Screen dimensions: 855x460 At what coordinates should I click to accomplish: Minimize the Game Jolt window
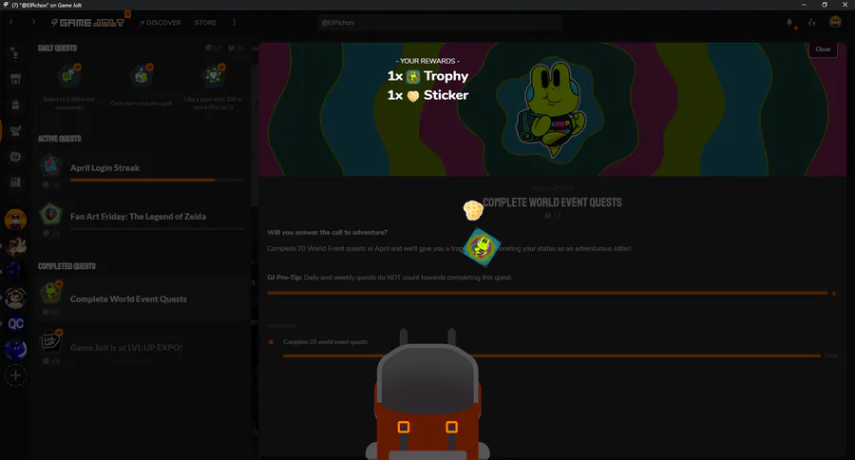(x=804, y=5)
